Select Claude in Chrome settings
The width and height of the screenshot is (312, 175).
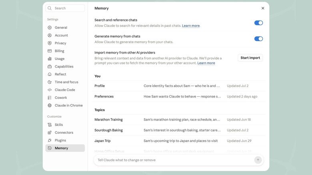[65, 105]
